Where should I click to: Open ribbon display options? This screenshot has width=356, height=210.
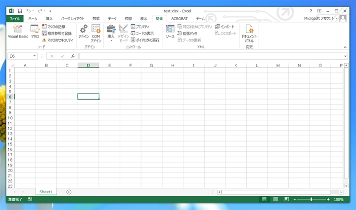[319, 11]
